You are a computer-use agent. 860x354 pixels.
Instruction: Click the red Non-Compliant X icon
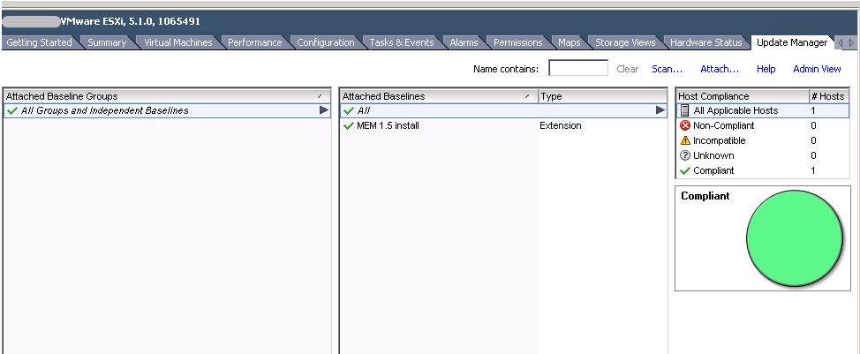click(x=684, y=125)
